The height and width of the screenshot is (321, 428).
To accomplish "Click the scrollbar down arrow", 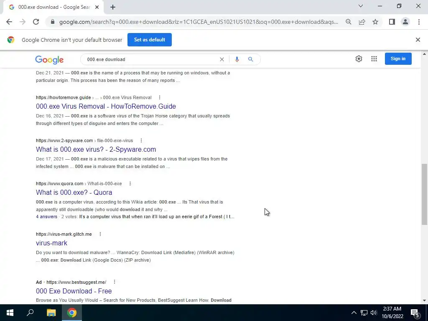I will point(424,301).
